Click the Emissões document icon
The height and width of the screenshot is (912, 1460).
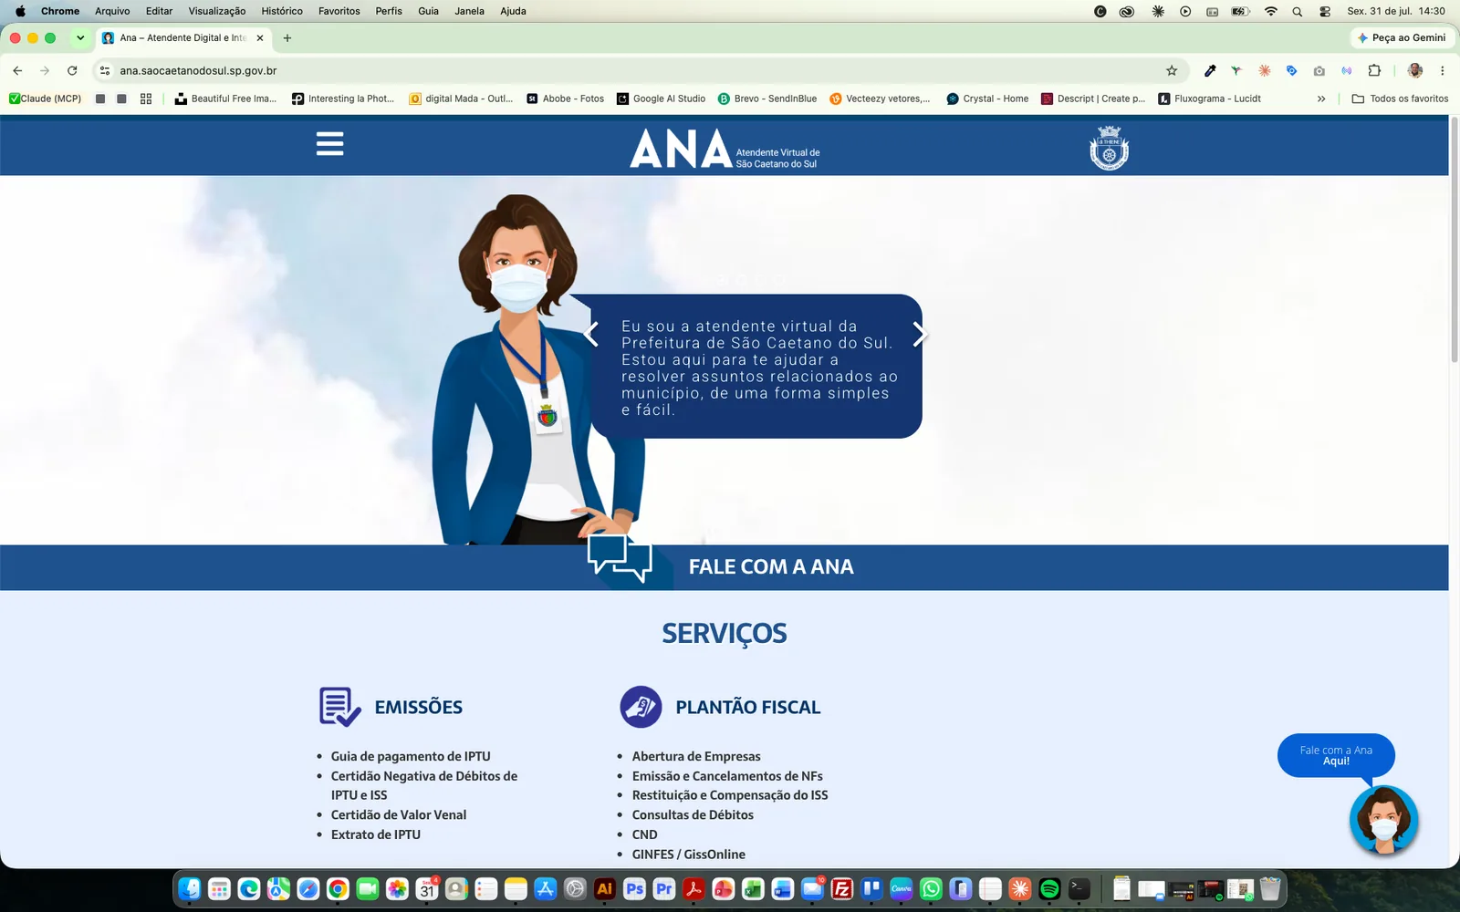pos(339,707)
